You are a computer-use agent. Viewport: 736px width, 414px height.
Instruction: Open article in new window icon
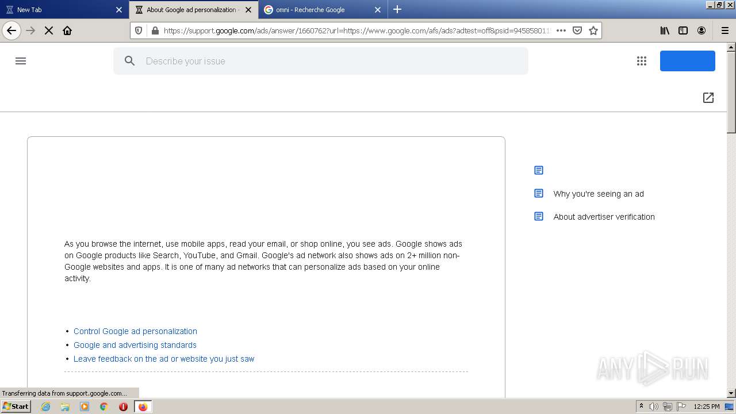coord(708,98)
